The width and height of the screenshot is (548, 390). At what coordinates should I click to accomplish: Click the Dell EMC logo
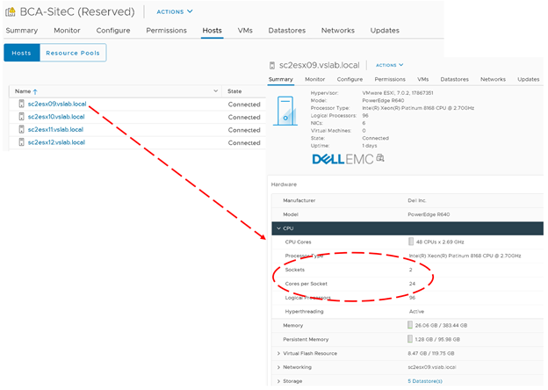[x=342, y=159]
